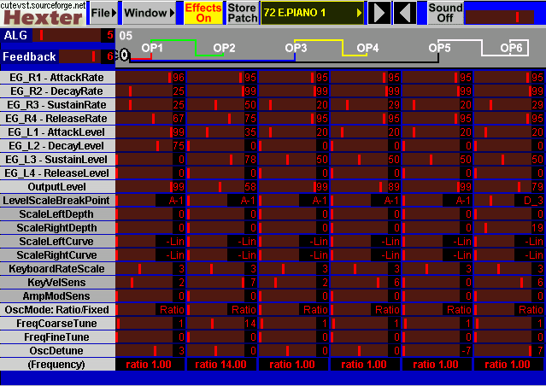Toggle OP4 OscMode Ratio/Fixed
This screenshot has width=546, height=386.
pos(366,310)
